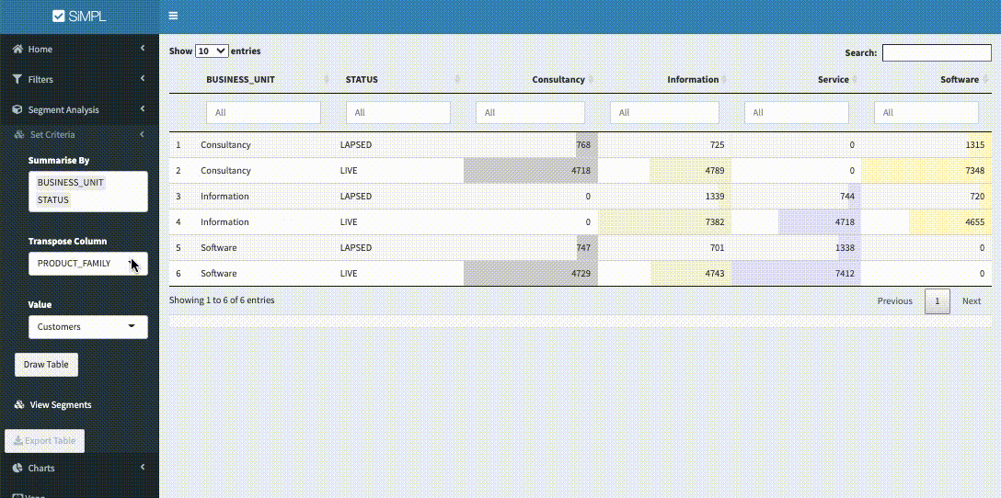Open the Home sidebar menu item
Screen dimensions: 1001x498
click(x=79, y=49)
